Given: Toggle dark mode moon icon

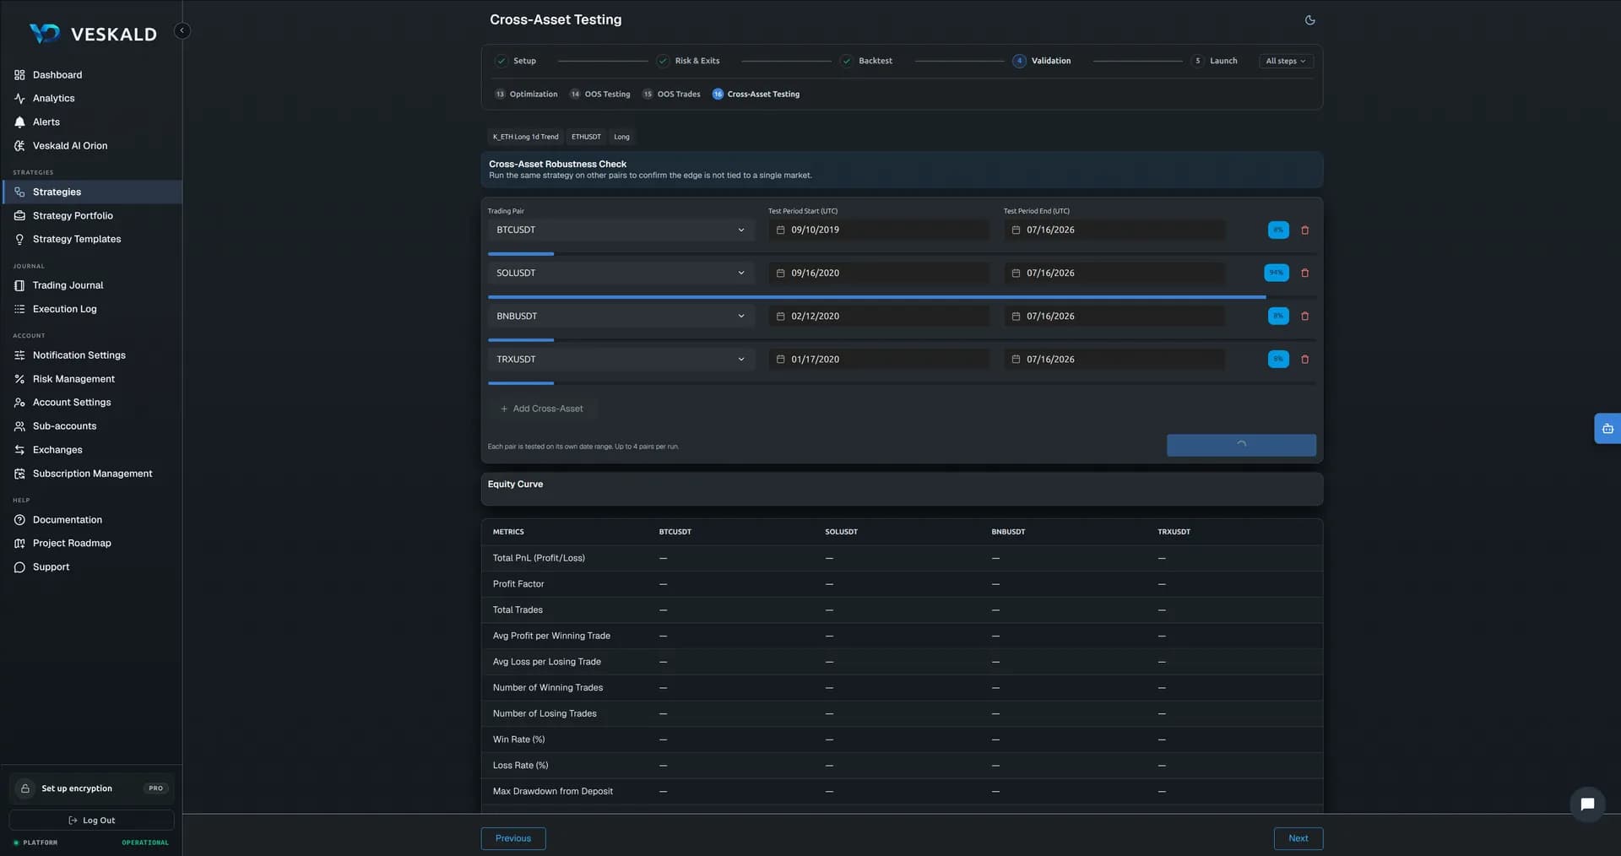Looking at the screenshot, I should click(x=1309, y=20).
